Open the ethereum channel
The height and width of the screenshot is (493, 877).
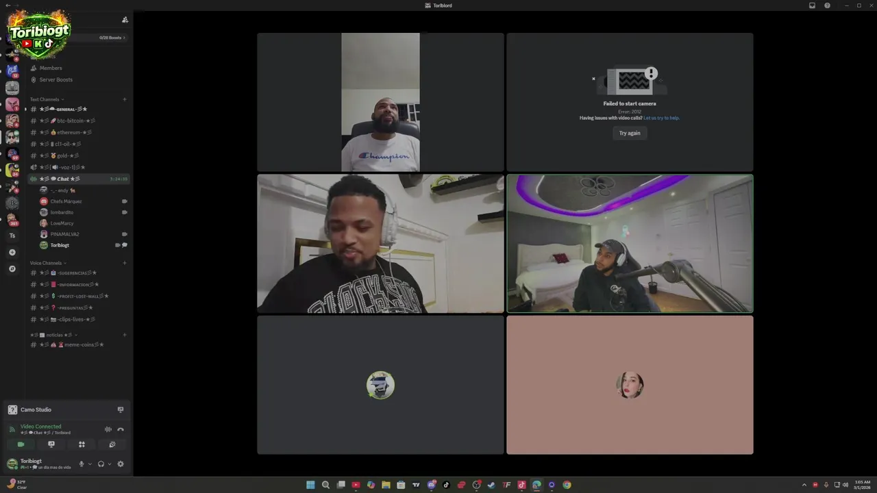78,132
